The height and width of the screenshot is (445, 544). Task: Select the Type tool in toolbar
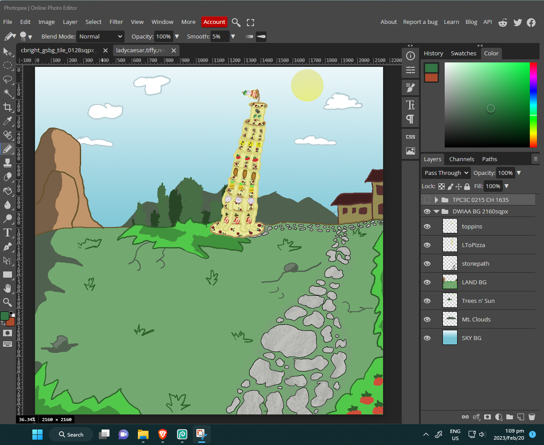[x=8, y=232]
